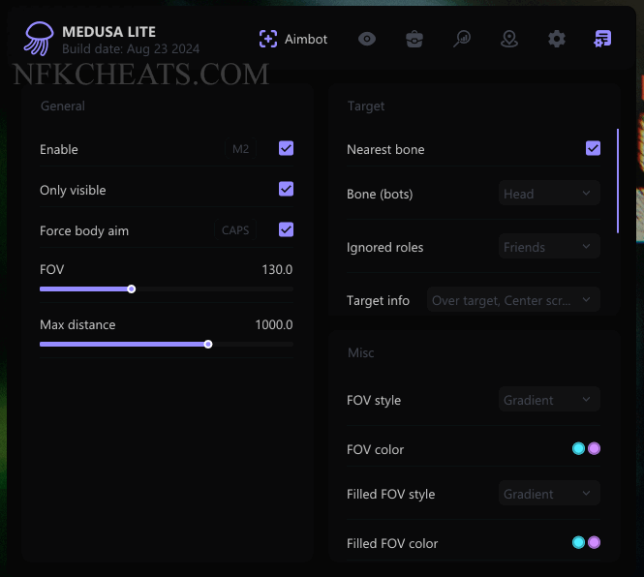Image resolution: width=644 pixels, height=577 pixels.
Task: Open the Target info dropdown list
Action: (x=513, y=300)
